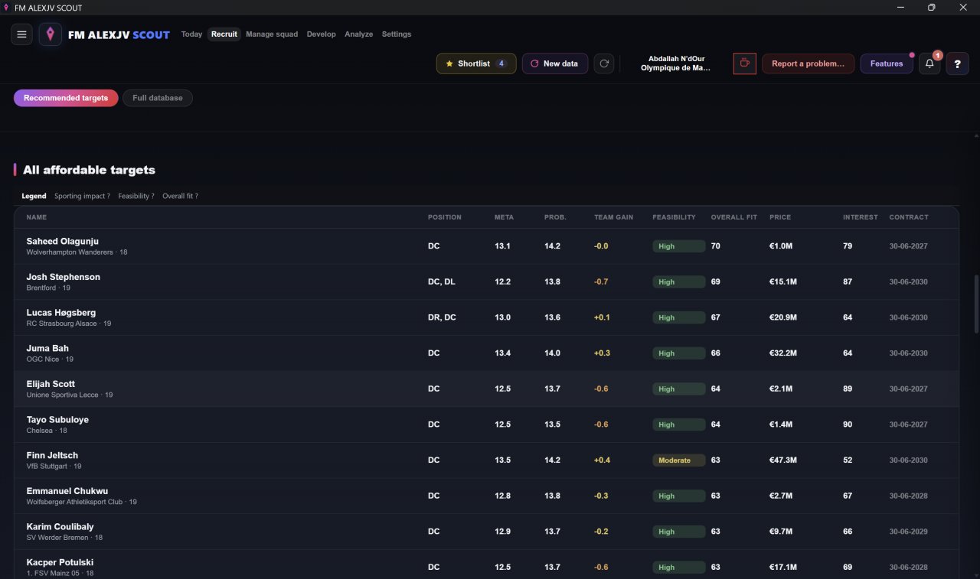
Task: Open the help question mark button
Action: pos(958,63)
